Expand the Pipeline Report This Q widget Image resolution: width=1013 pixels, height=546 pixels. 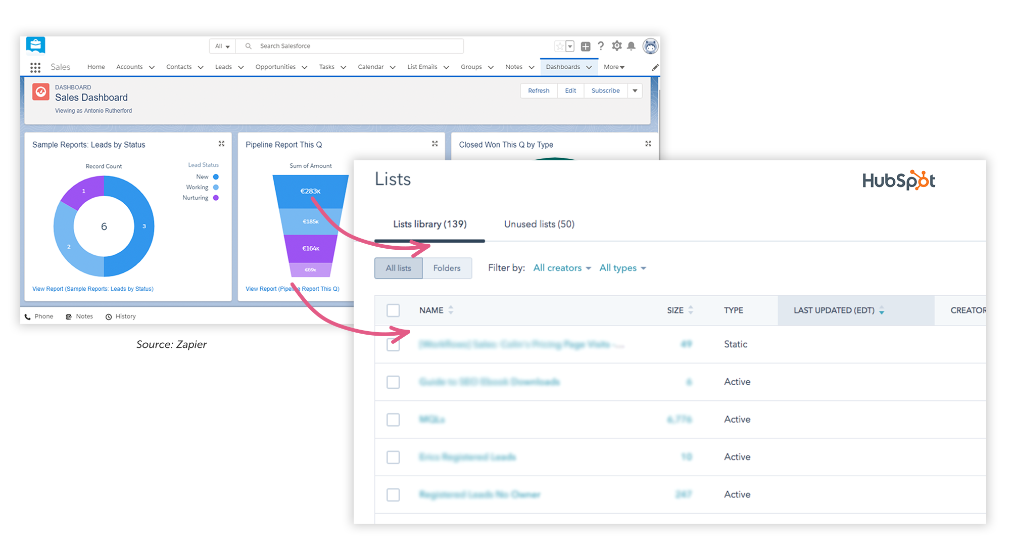[x=435, y=144]
